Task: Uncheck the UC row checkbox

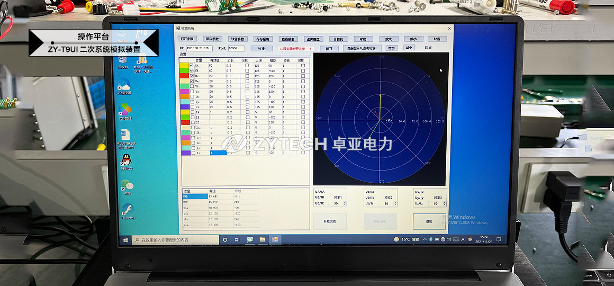Action: tap(192, 76)
